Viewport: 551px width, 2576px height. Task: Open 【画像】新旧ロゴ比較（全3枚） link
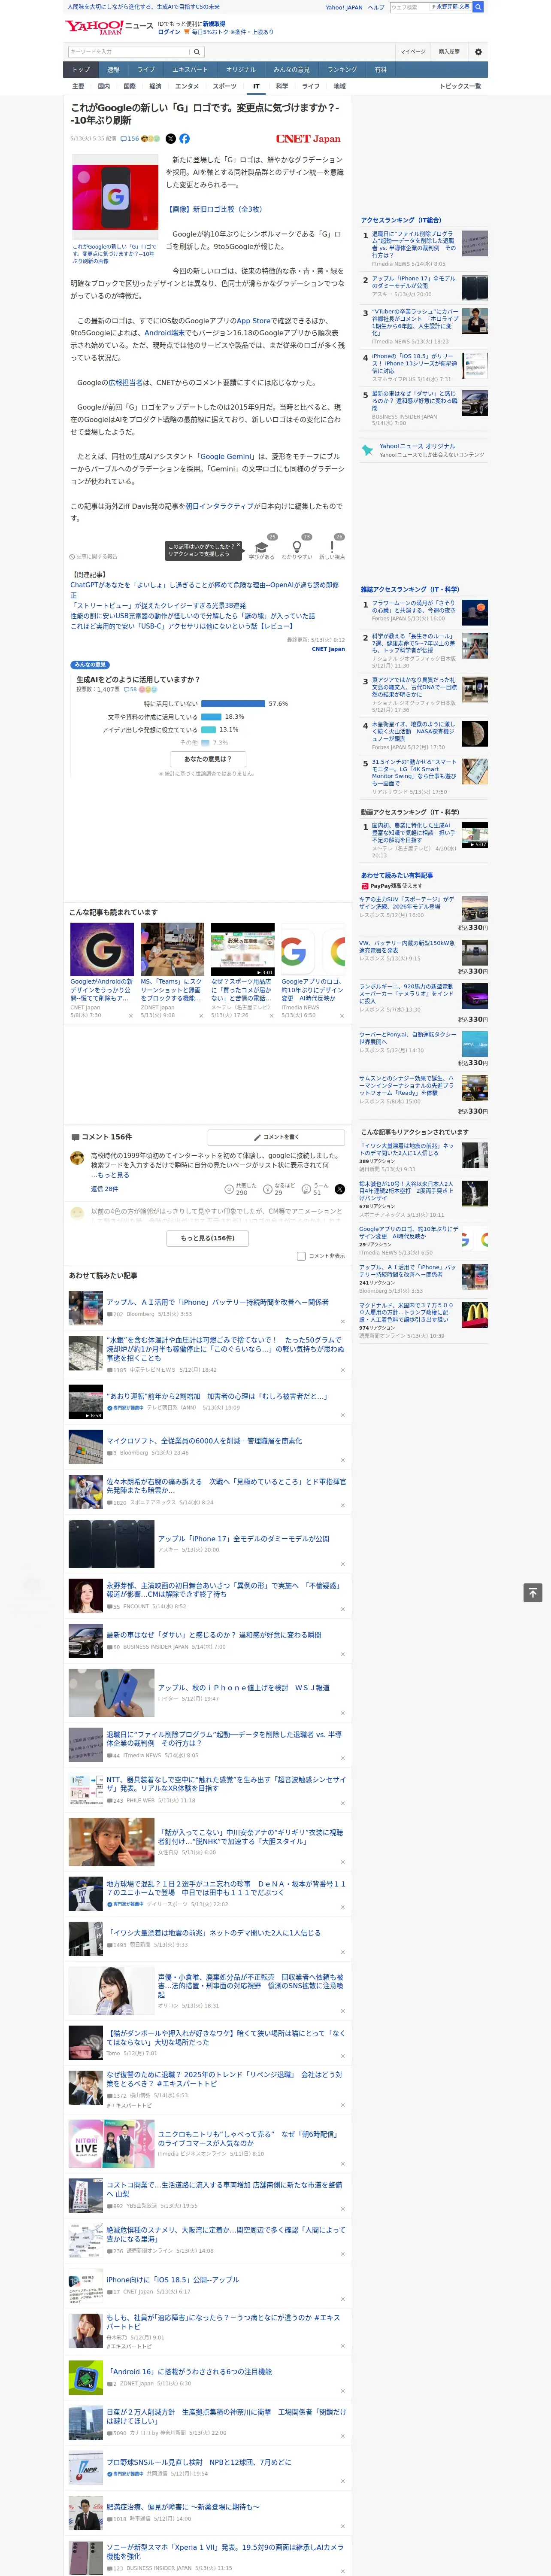click(215, 209)
